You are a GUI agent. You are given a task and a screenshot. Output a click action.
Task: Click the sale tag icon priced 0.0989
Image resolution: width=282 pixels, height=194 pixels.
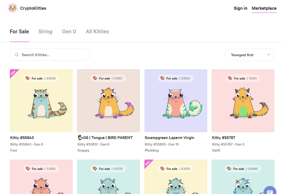229,168
